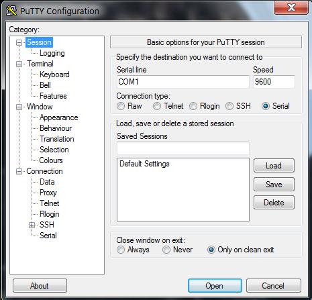This screenshot has width=312, height=300.
Task: Select the Raw connection type
Action: pos(121,106)
